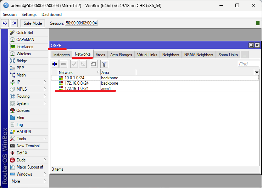Select the 172.16.1.0/24 network row
The width and height of the screenshot is (262, 188).
click(x=77, y=89)
